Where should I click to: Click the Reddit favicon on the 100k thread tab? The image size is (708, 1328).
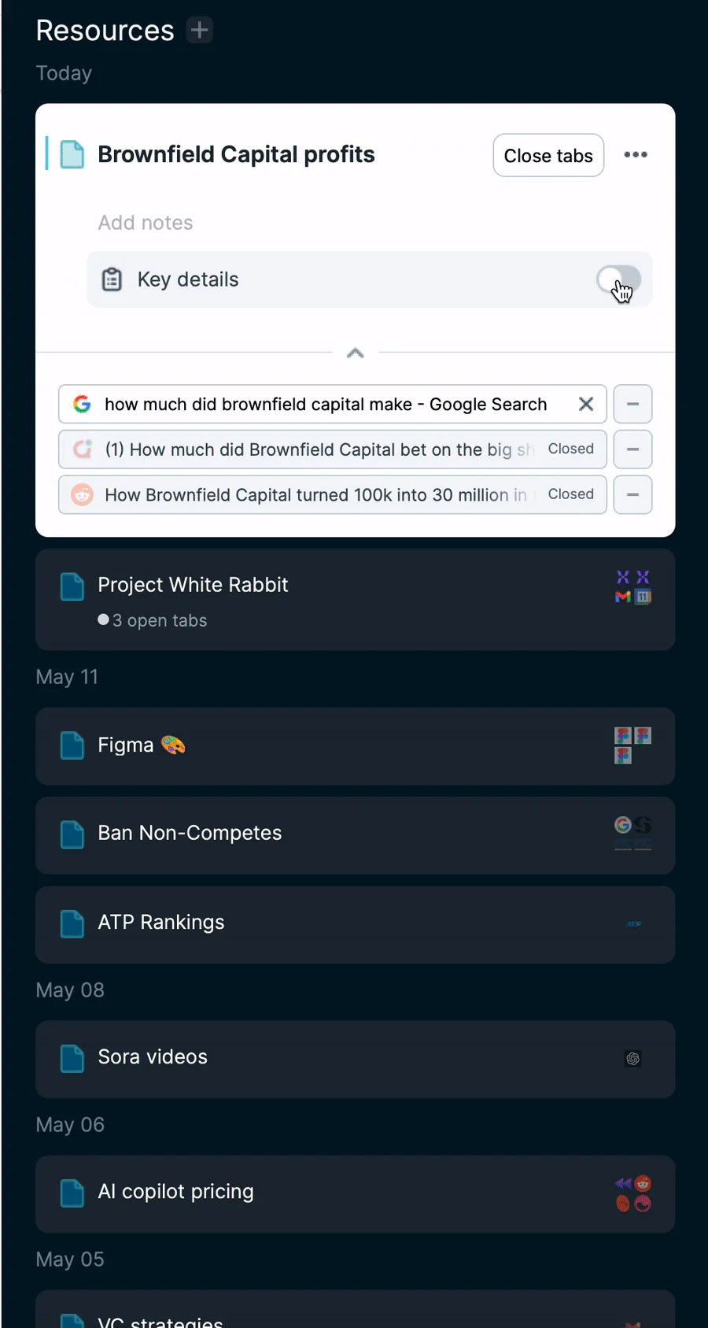[x=82, y=494]
